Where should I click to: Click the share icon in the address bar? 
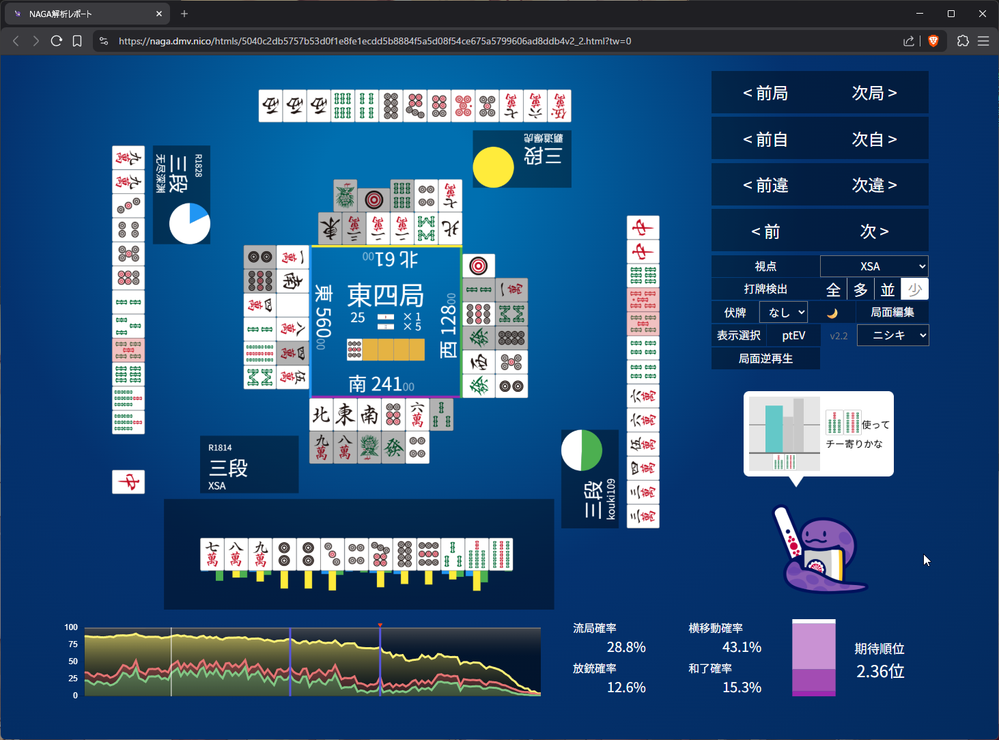tap(908, 41)
